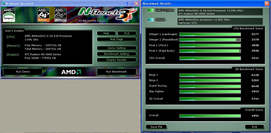Click the Ninja 2 score bar
The width and height of the screenshot is (271, 133).
pos(210,81)
